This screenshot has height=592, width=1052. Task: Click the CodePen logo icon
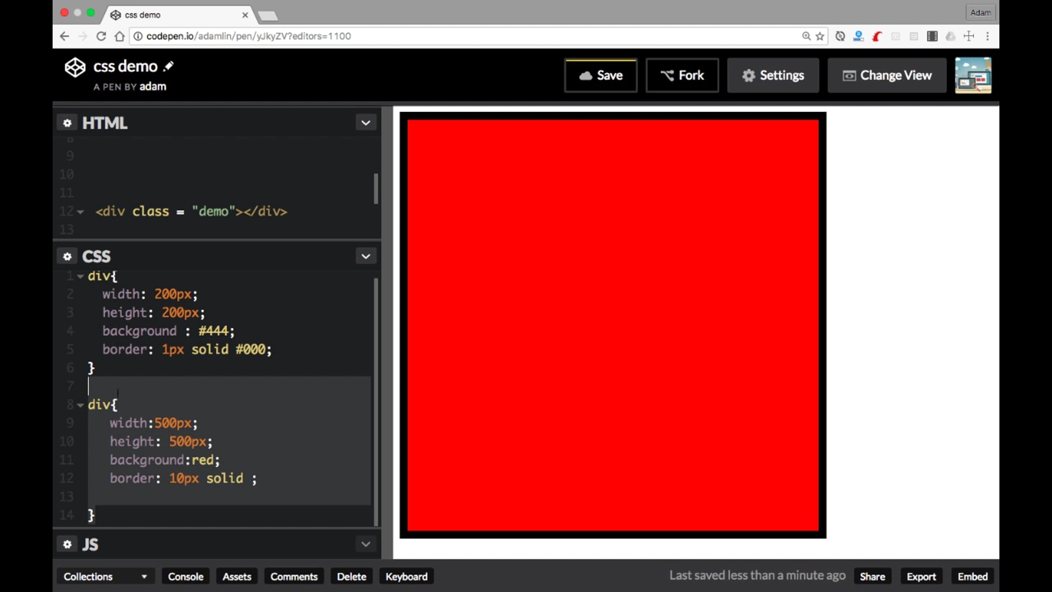tap(75, 67)
